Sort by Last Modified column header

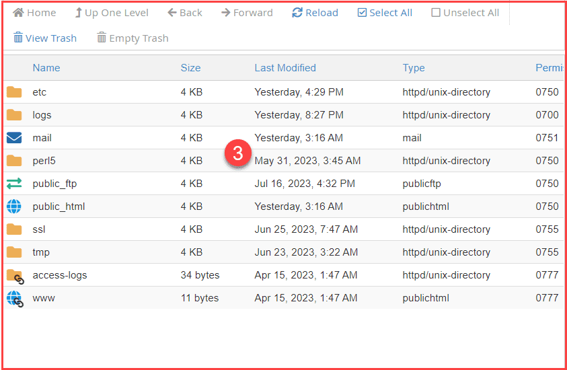pos(285,68)
